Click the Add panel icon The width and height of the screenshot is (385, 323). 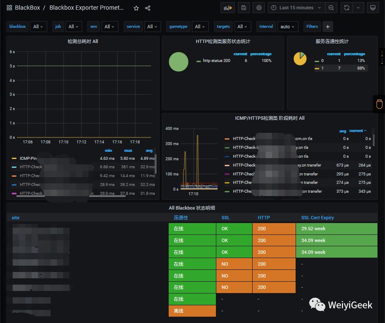pos(228,8)
